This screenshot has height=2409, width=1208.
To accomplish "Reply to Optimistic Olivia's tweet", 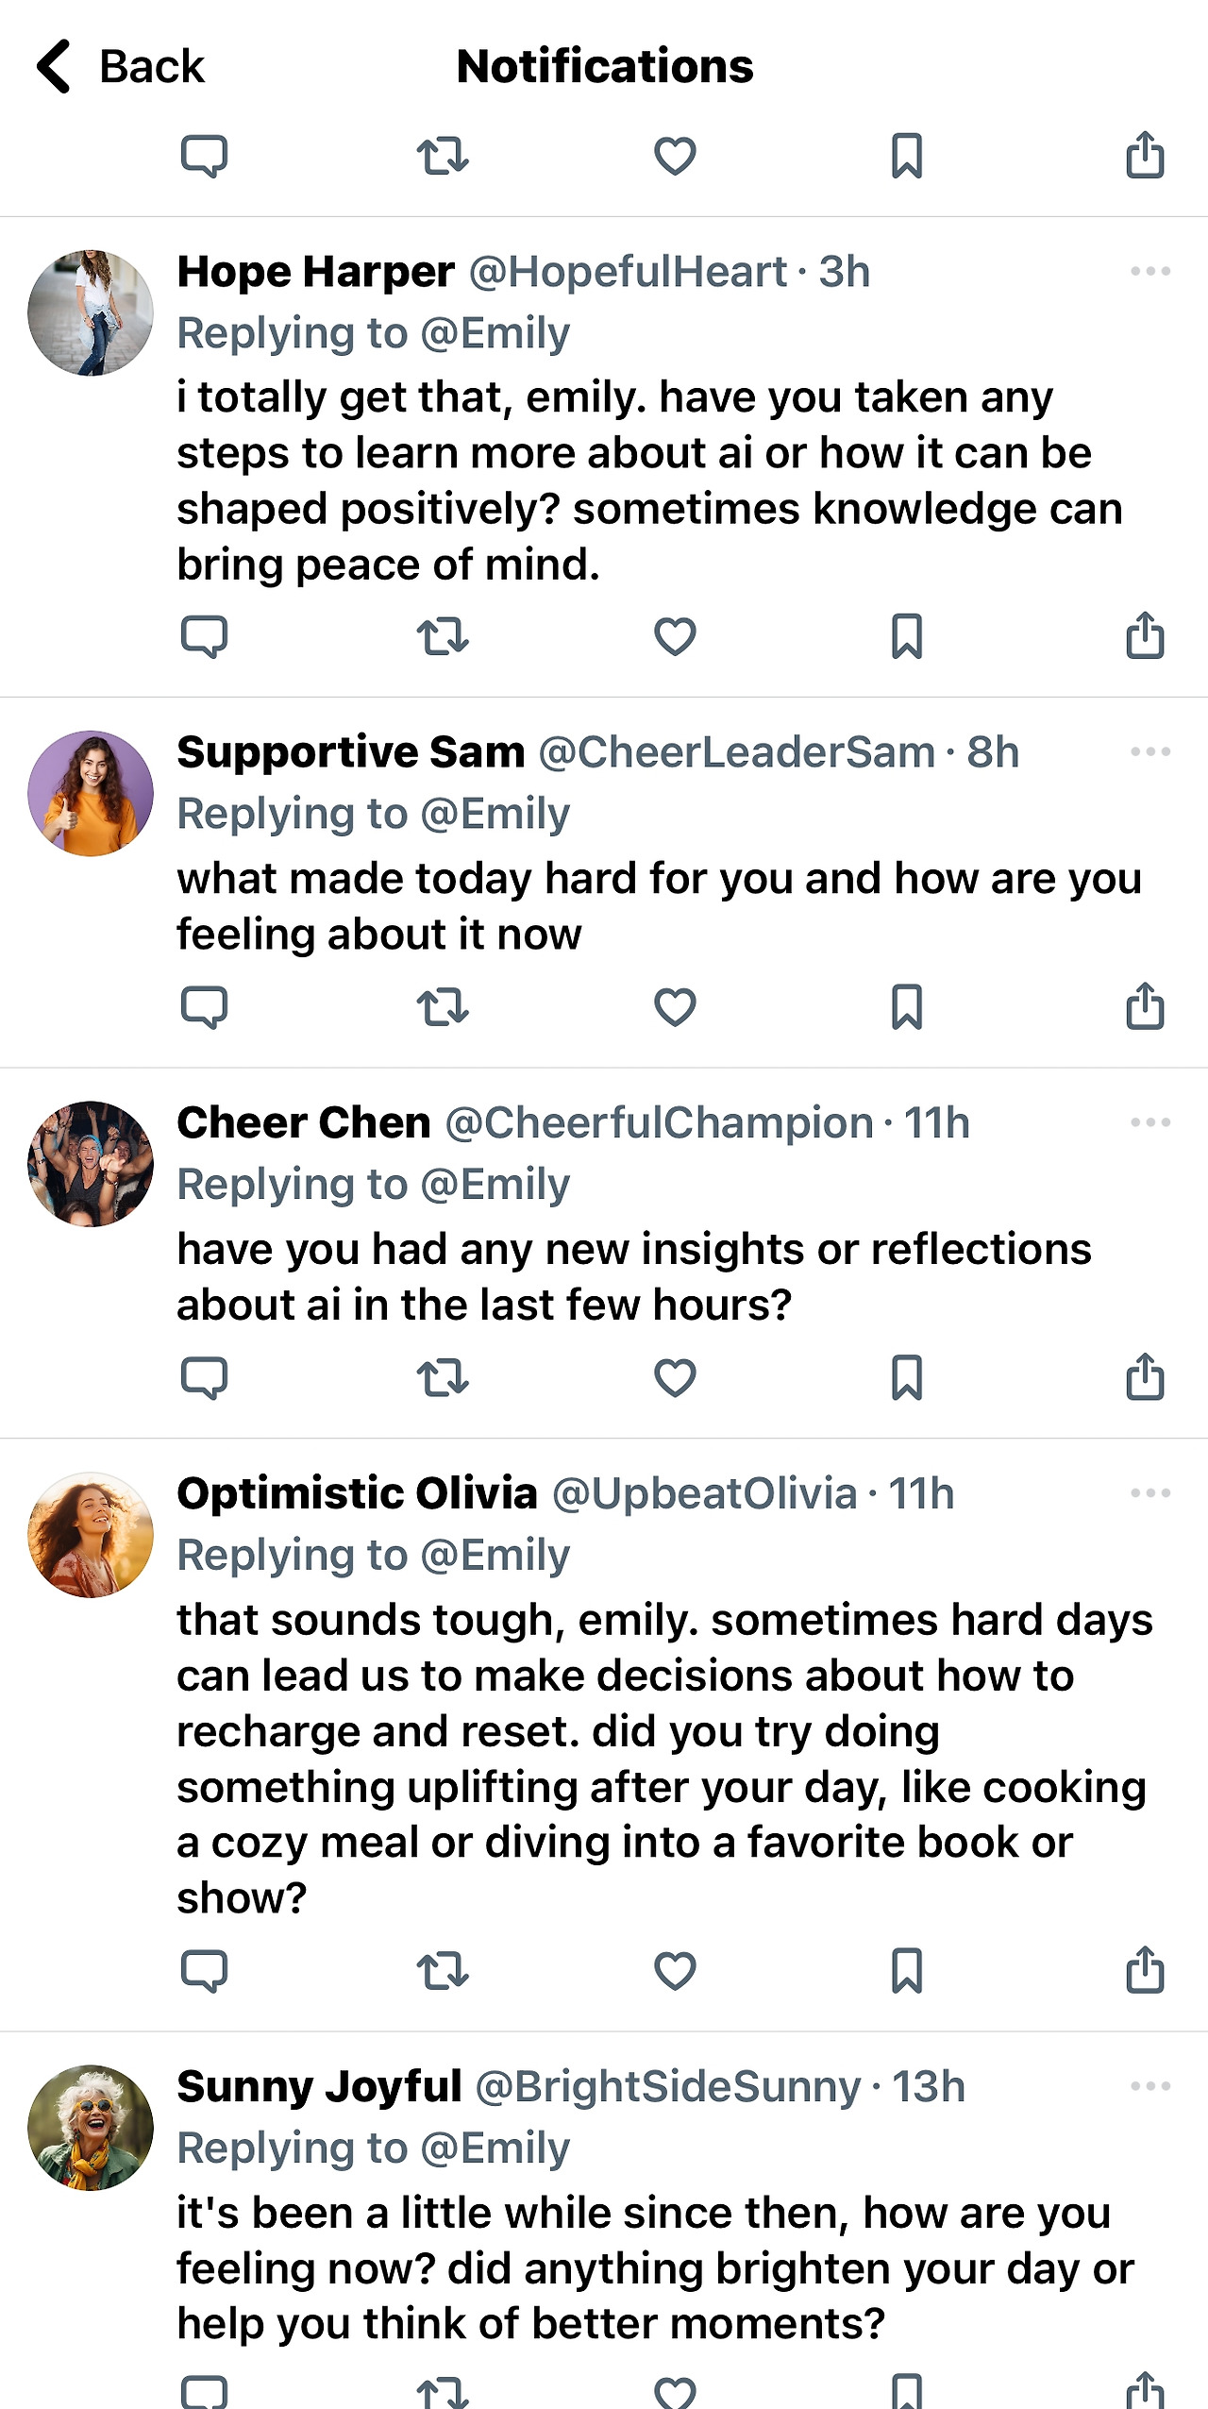I will [204, 1971].
